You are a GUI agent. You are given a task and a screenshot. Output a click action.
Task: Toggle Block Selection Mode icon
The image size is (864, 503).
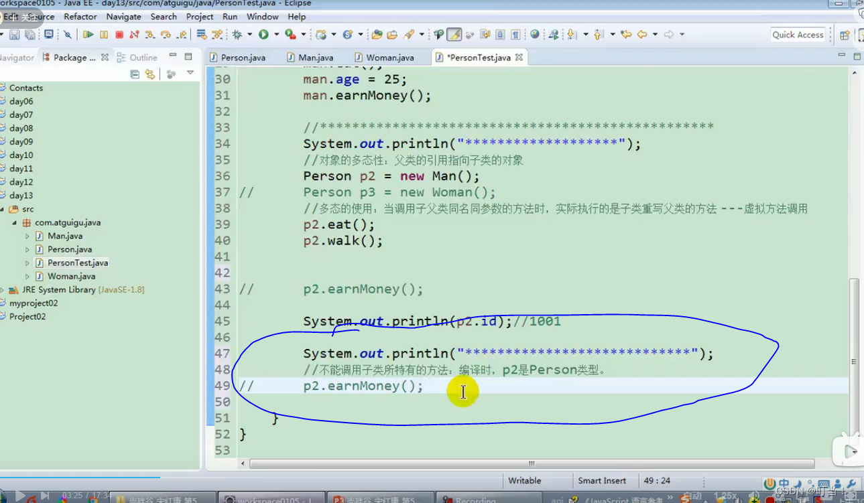pyautogui.click(x=500, y=35)
